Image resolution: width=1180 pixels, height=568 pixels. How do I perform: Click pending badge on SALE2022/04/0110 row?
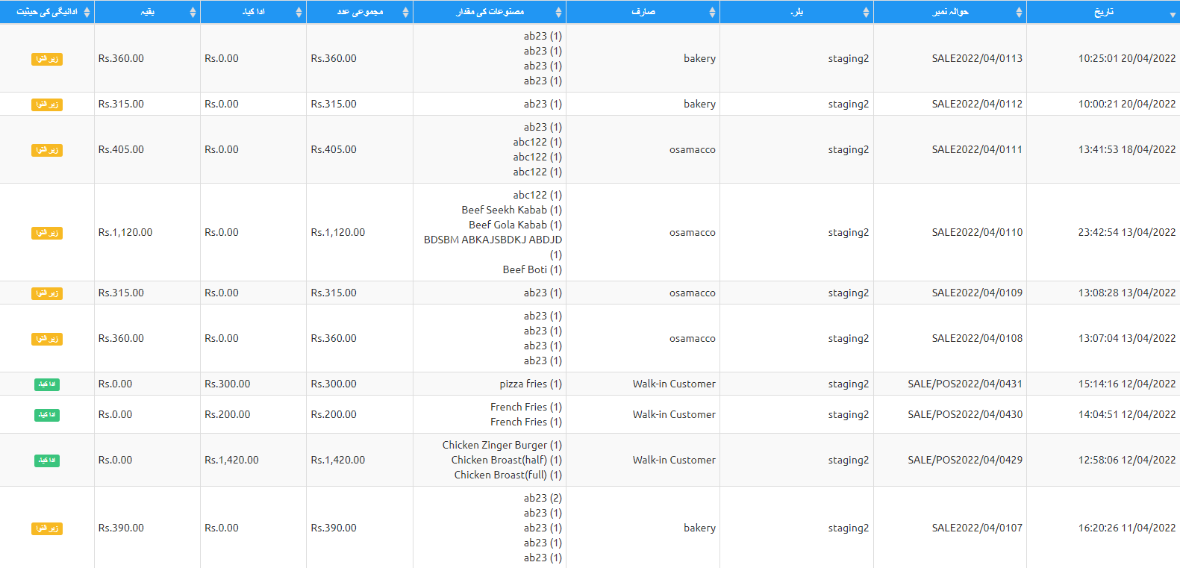[x=46, y=233]
